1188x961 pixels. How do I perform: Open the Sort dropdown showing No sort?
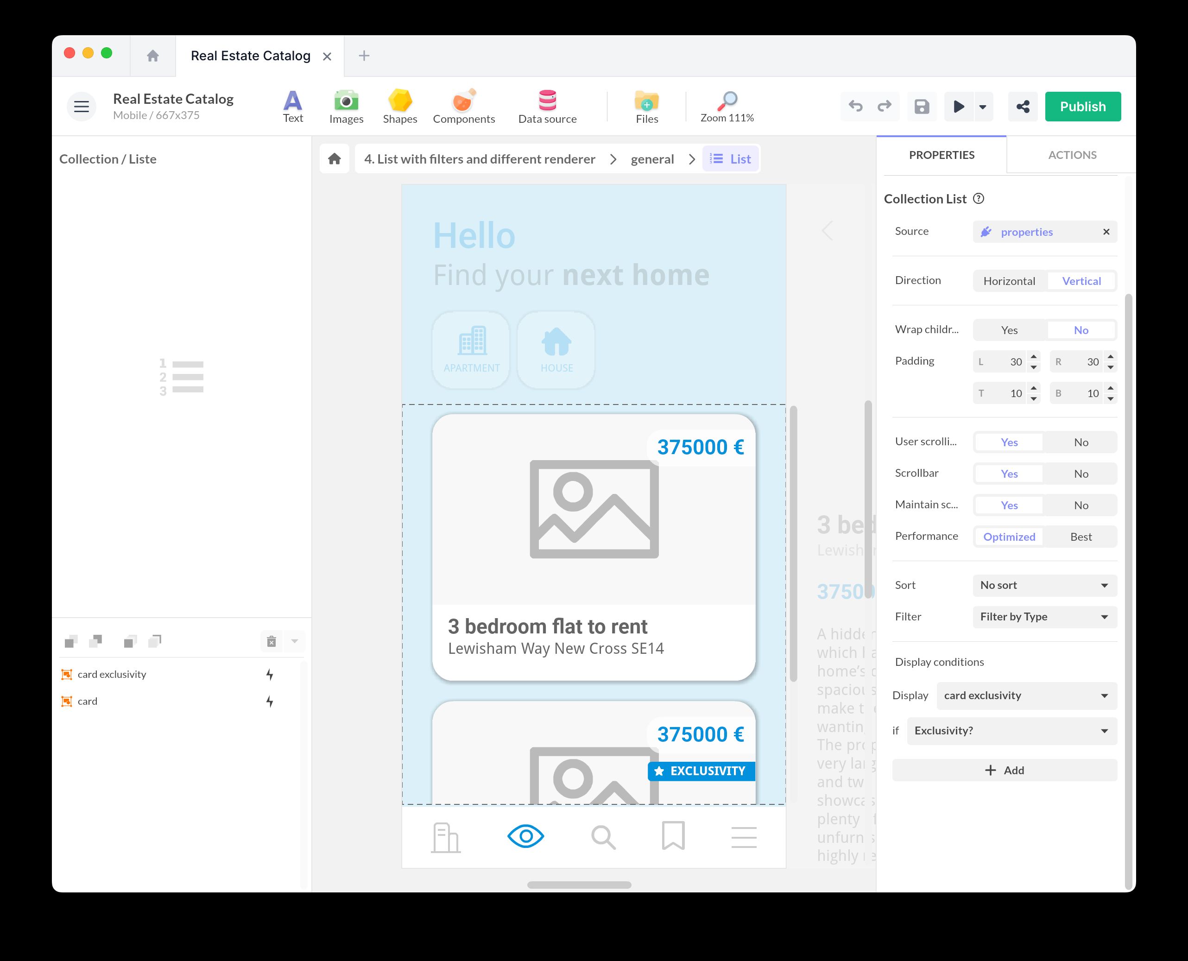tap(1044, 585)
